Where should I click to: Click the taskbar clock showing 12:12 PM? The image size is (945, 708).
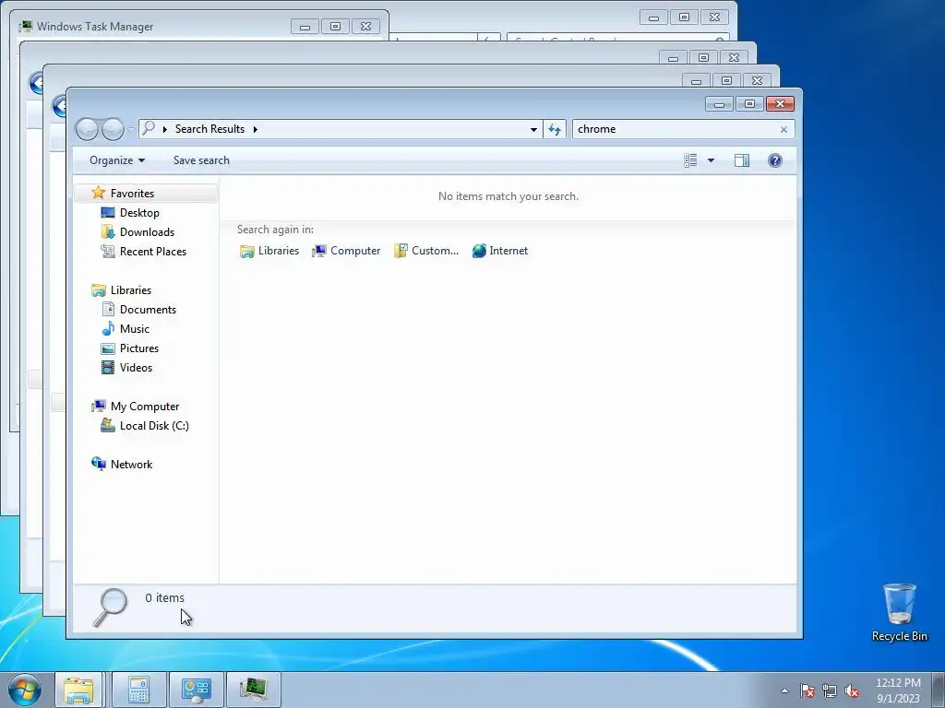[898, 690]
